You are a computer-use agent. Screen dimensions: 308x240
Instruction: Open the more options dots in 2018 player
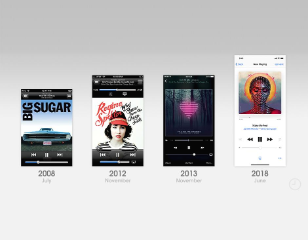click(280, 158)
